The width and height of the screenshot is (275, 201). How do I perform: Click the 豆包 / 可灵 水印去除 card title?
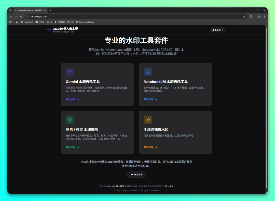[82, 130]
